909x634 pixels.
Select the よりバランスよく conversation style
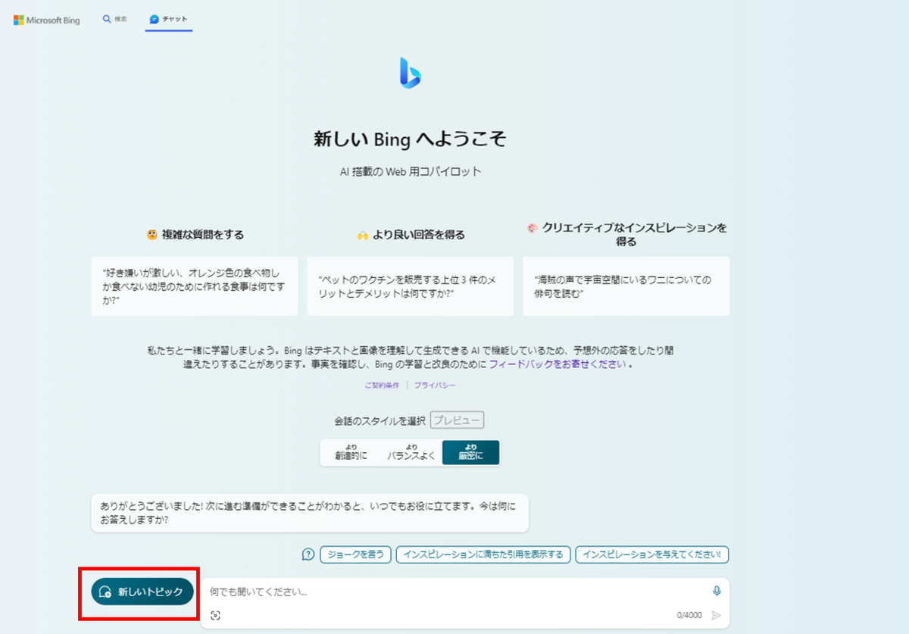click(x=411, y=452)
